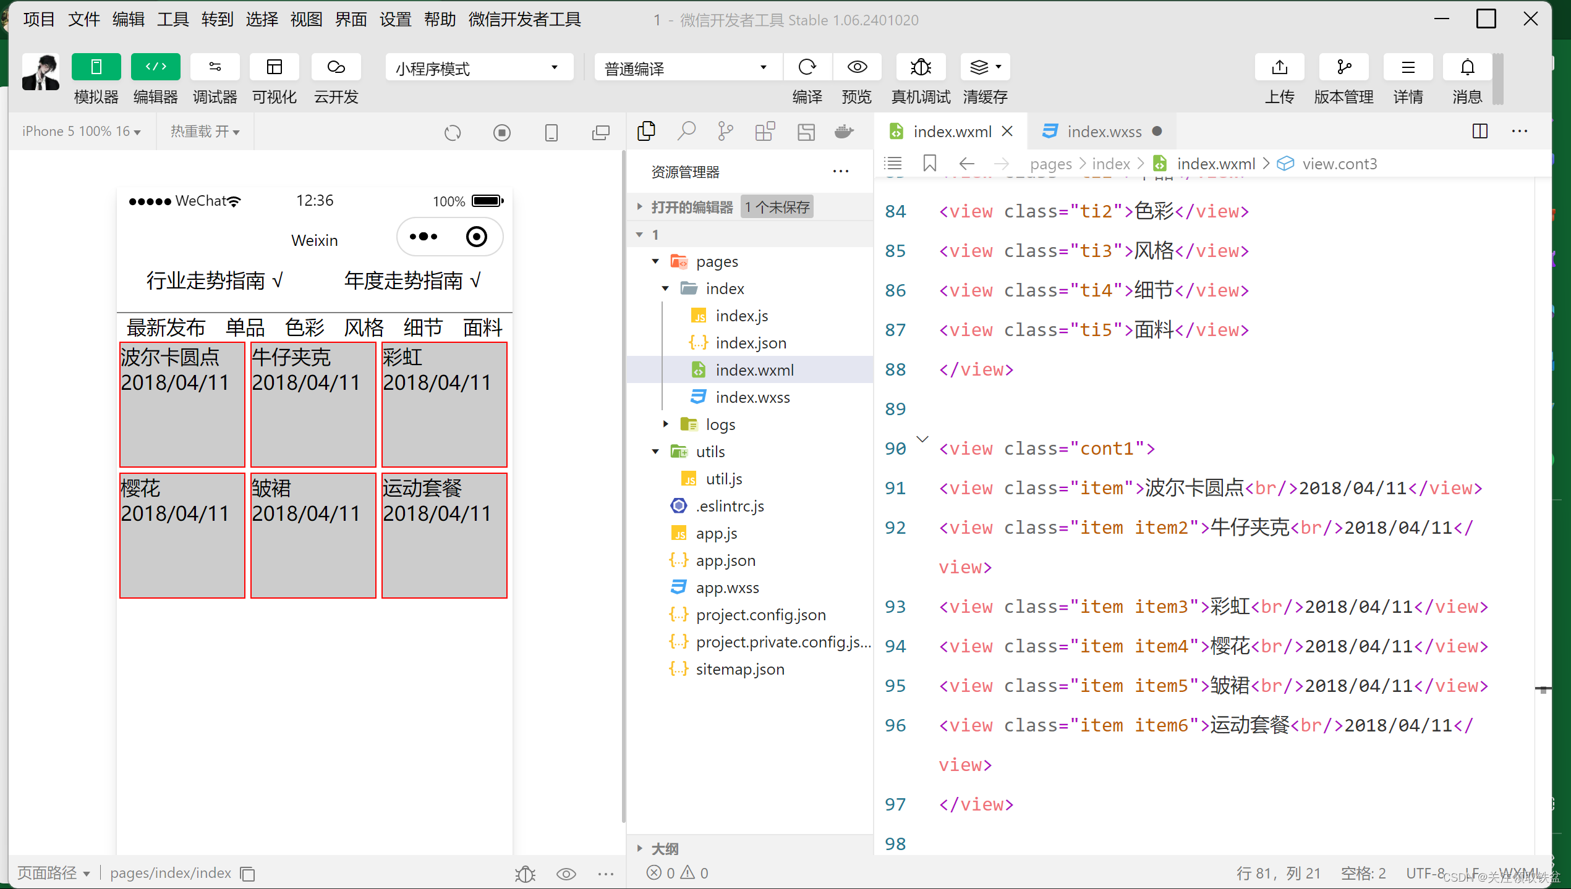Open project details (详情)
This screenshot has height=889, width=1571.
[x=1408, y=67]
